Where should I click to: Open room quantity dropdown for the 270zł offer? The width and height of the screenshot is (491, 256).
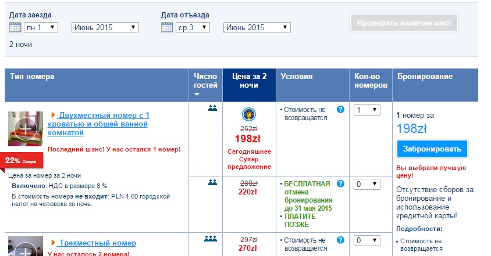(367, 240)
